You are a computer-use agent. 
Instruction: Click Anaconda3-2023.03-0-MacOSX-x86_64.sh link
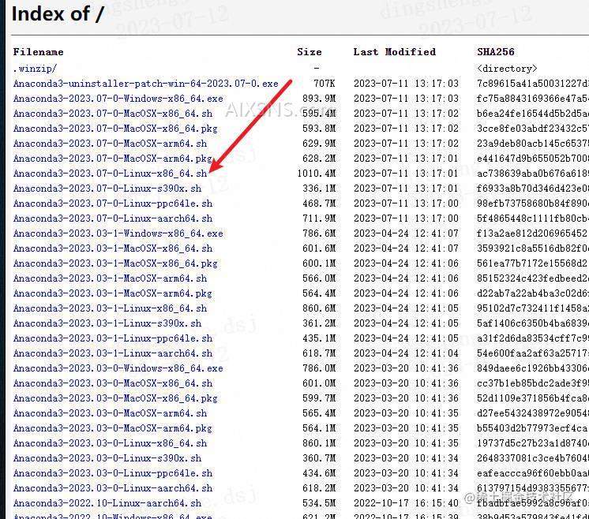113,383
